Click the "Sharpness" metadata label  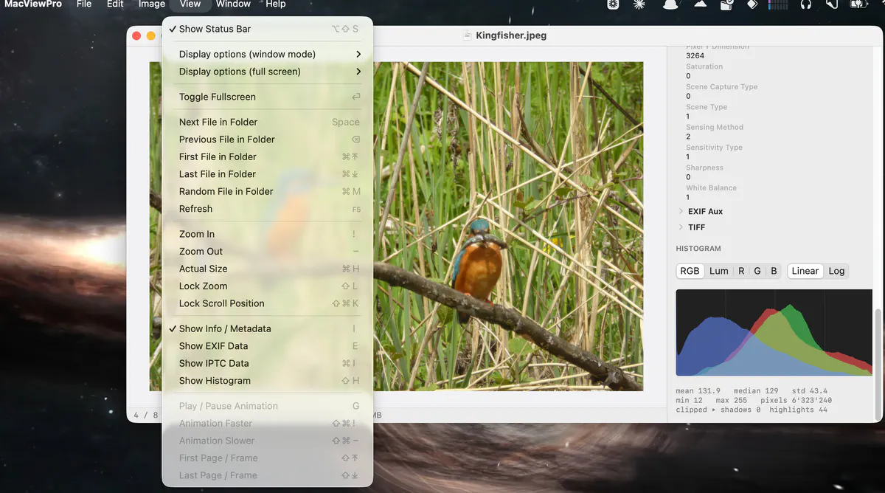(704, 168)
